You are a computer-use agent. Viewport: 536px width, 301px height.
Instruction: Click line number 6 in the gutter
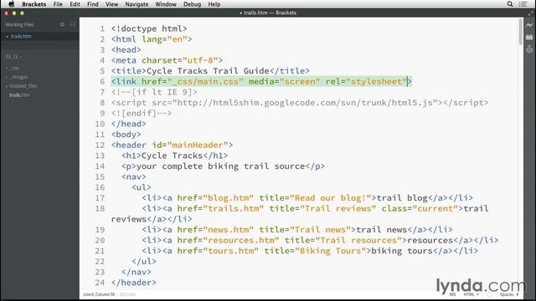coord(102,82)
